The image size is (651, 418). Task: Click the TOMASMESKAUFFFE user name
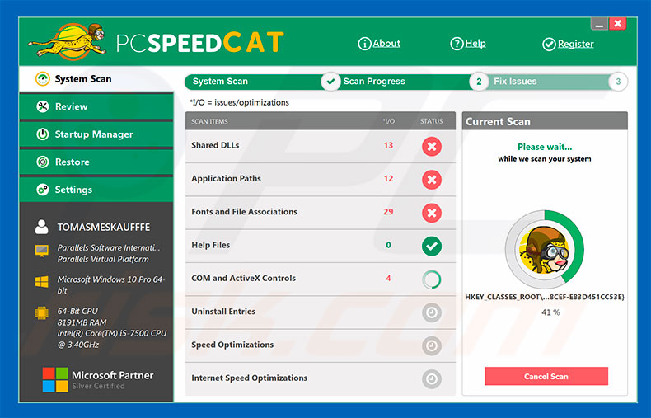tap(104, 228)
